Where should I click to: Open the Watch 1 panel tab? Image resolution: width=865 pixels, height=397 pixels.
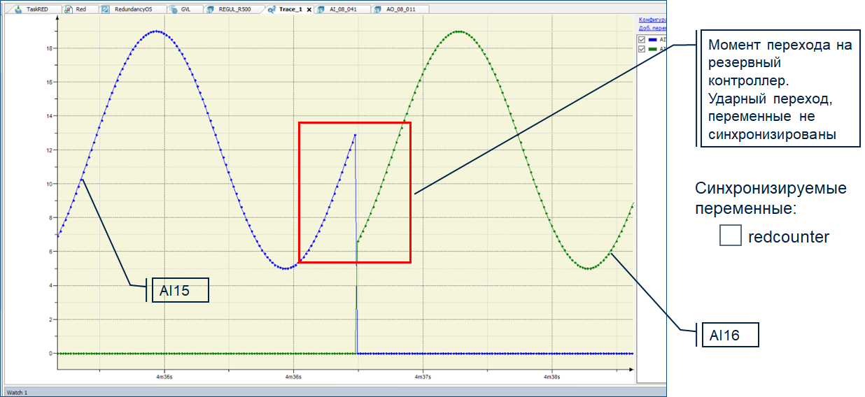point(16,392)
